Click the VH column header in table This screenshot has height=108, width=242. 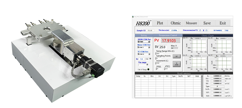[159, 76]
